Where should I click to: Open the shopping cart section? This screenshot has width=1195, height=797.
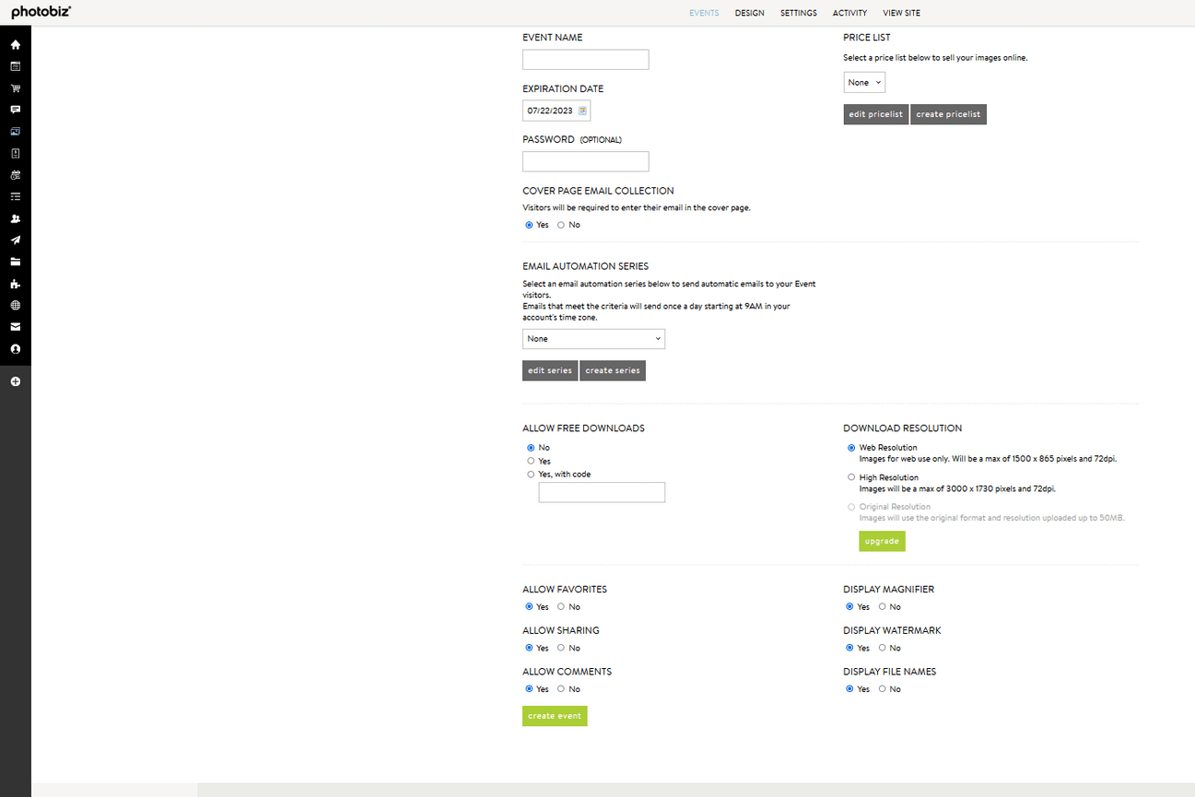pos(15,88)
